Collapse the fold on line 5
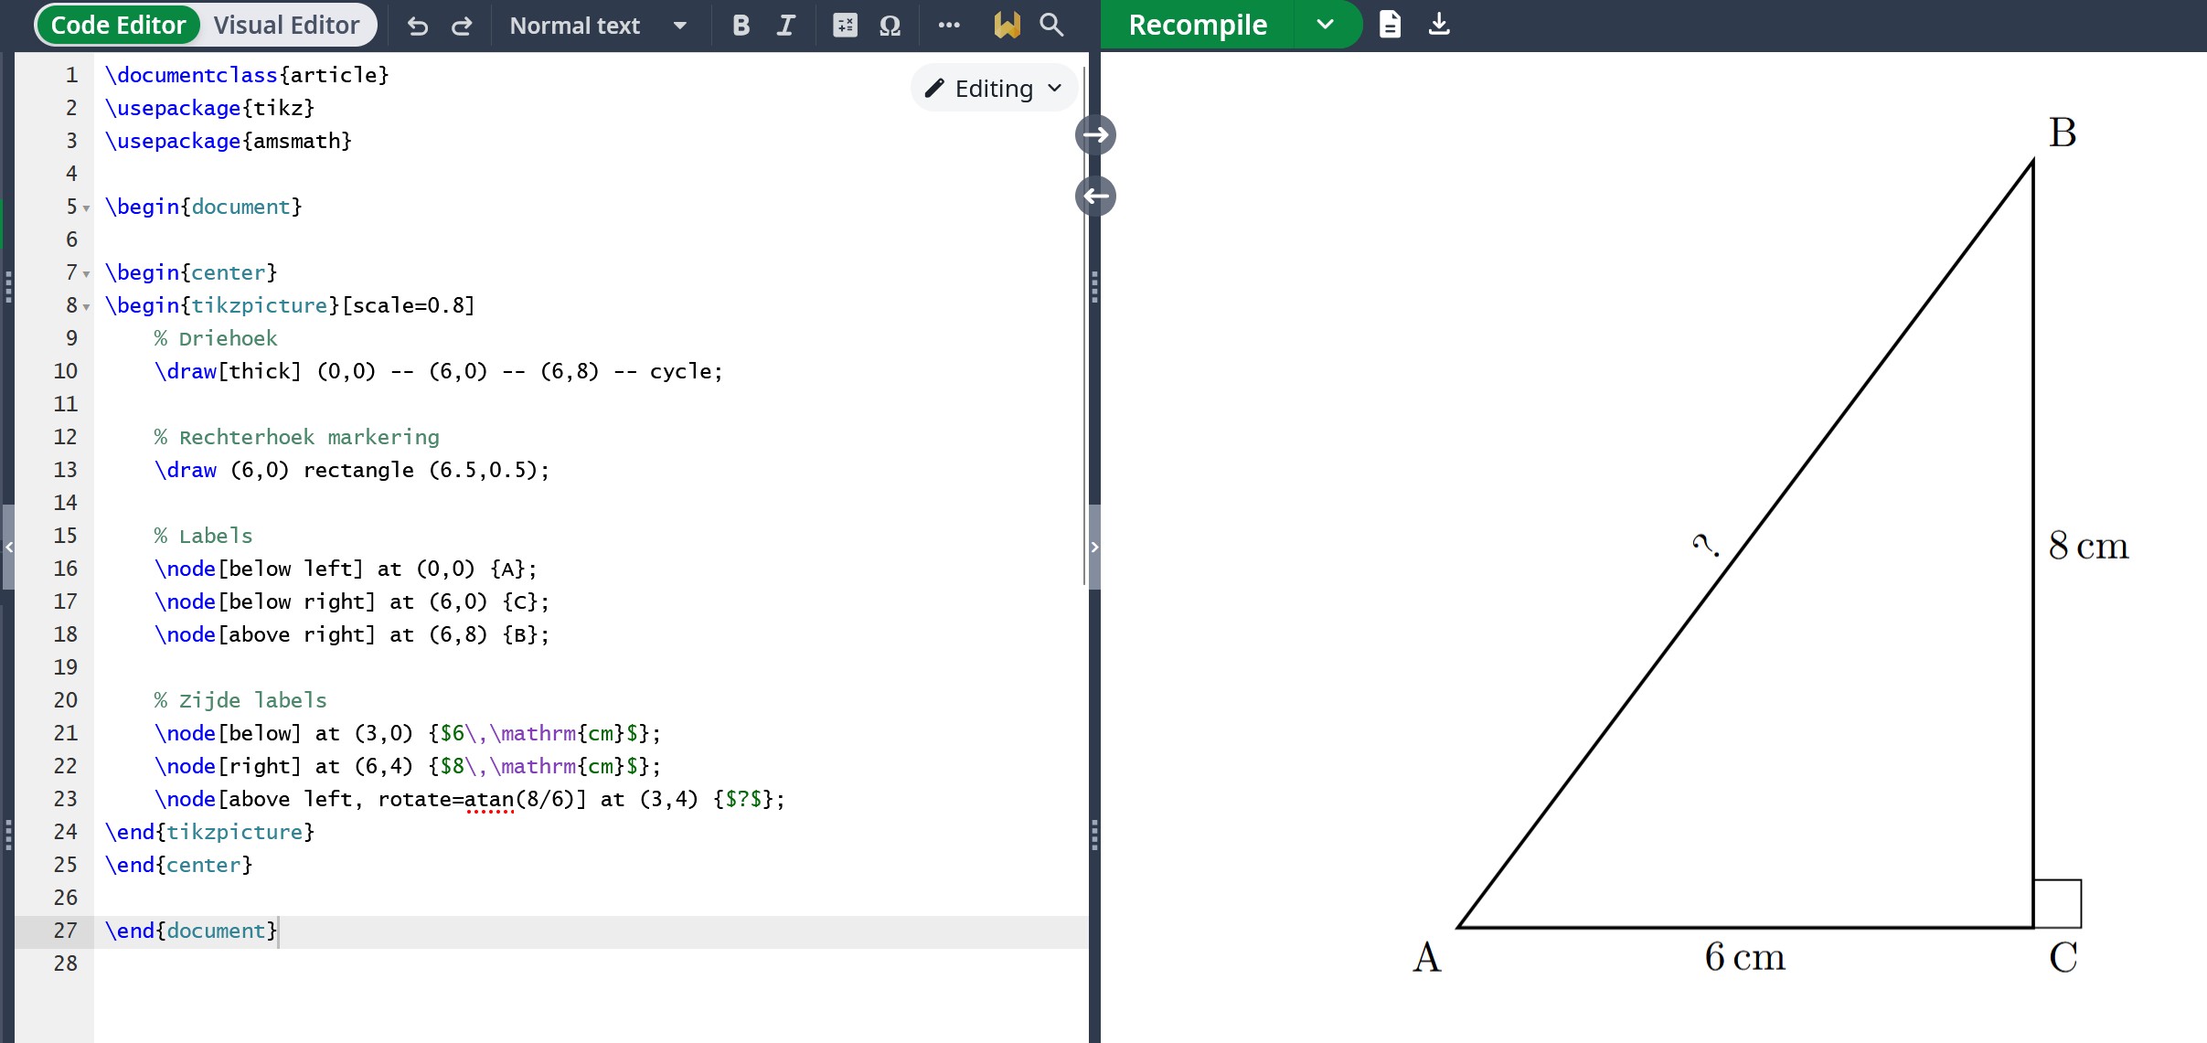 tap(87, 208)
